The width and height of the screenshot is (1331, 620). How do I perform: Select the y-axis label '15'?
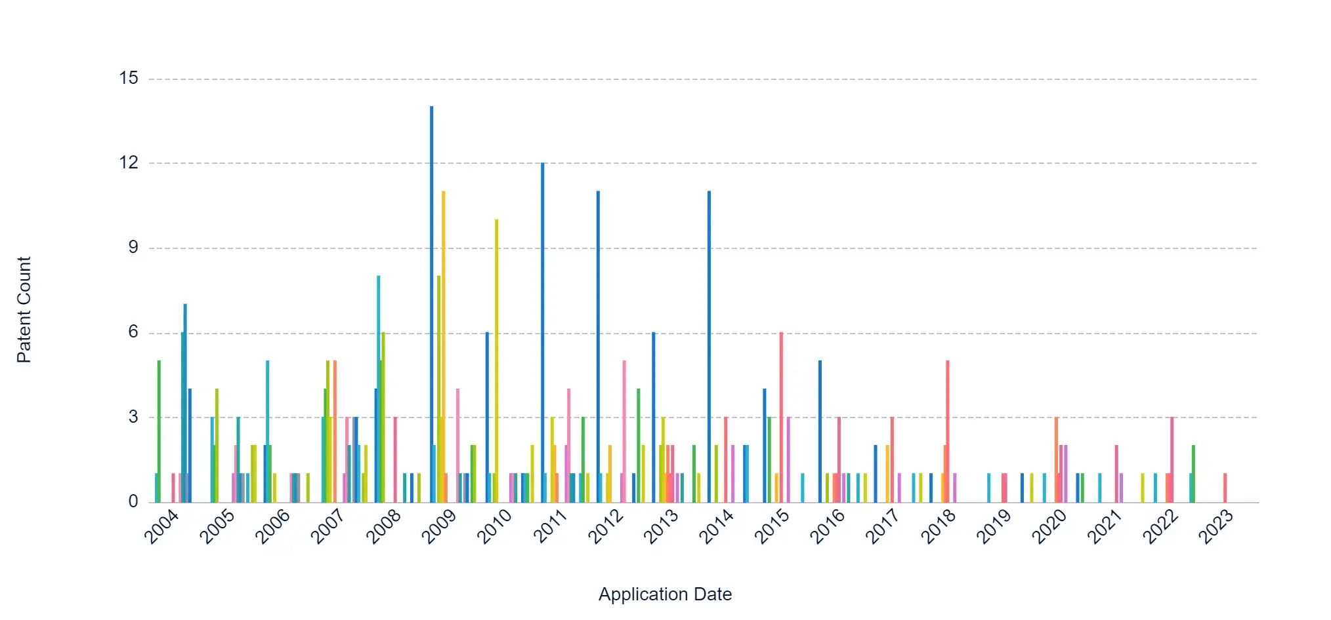129,79
